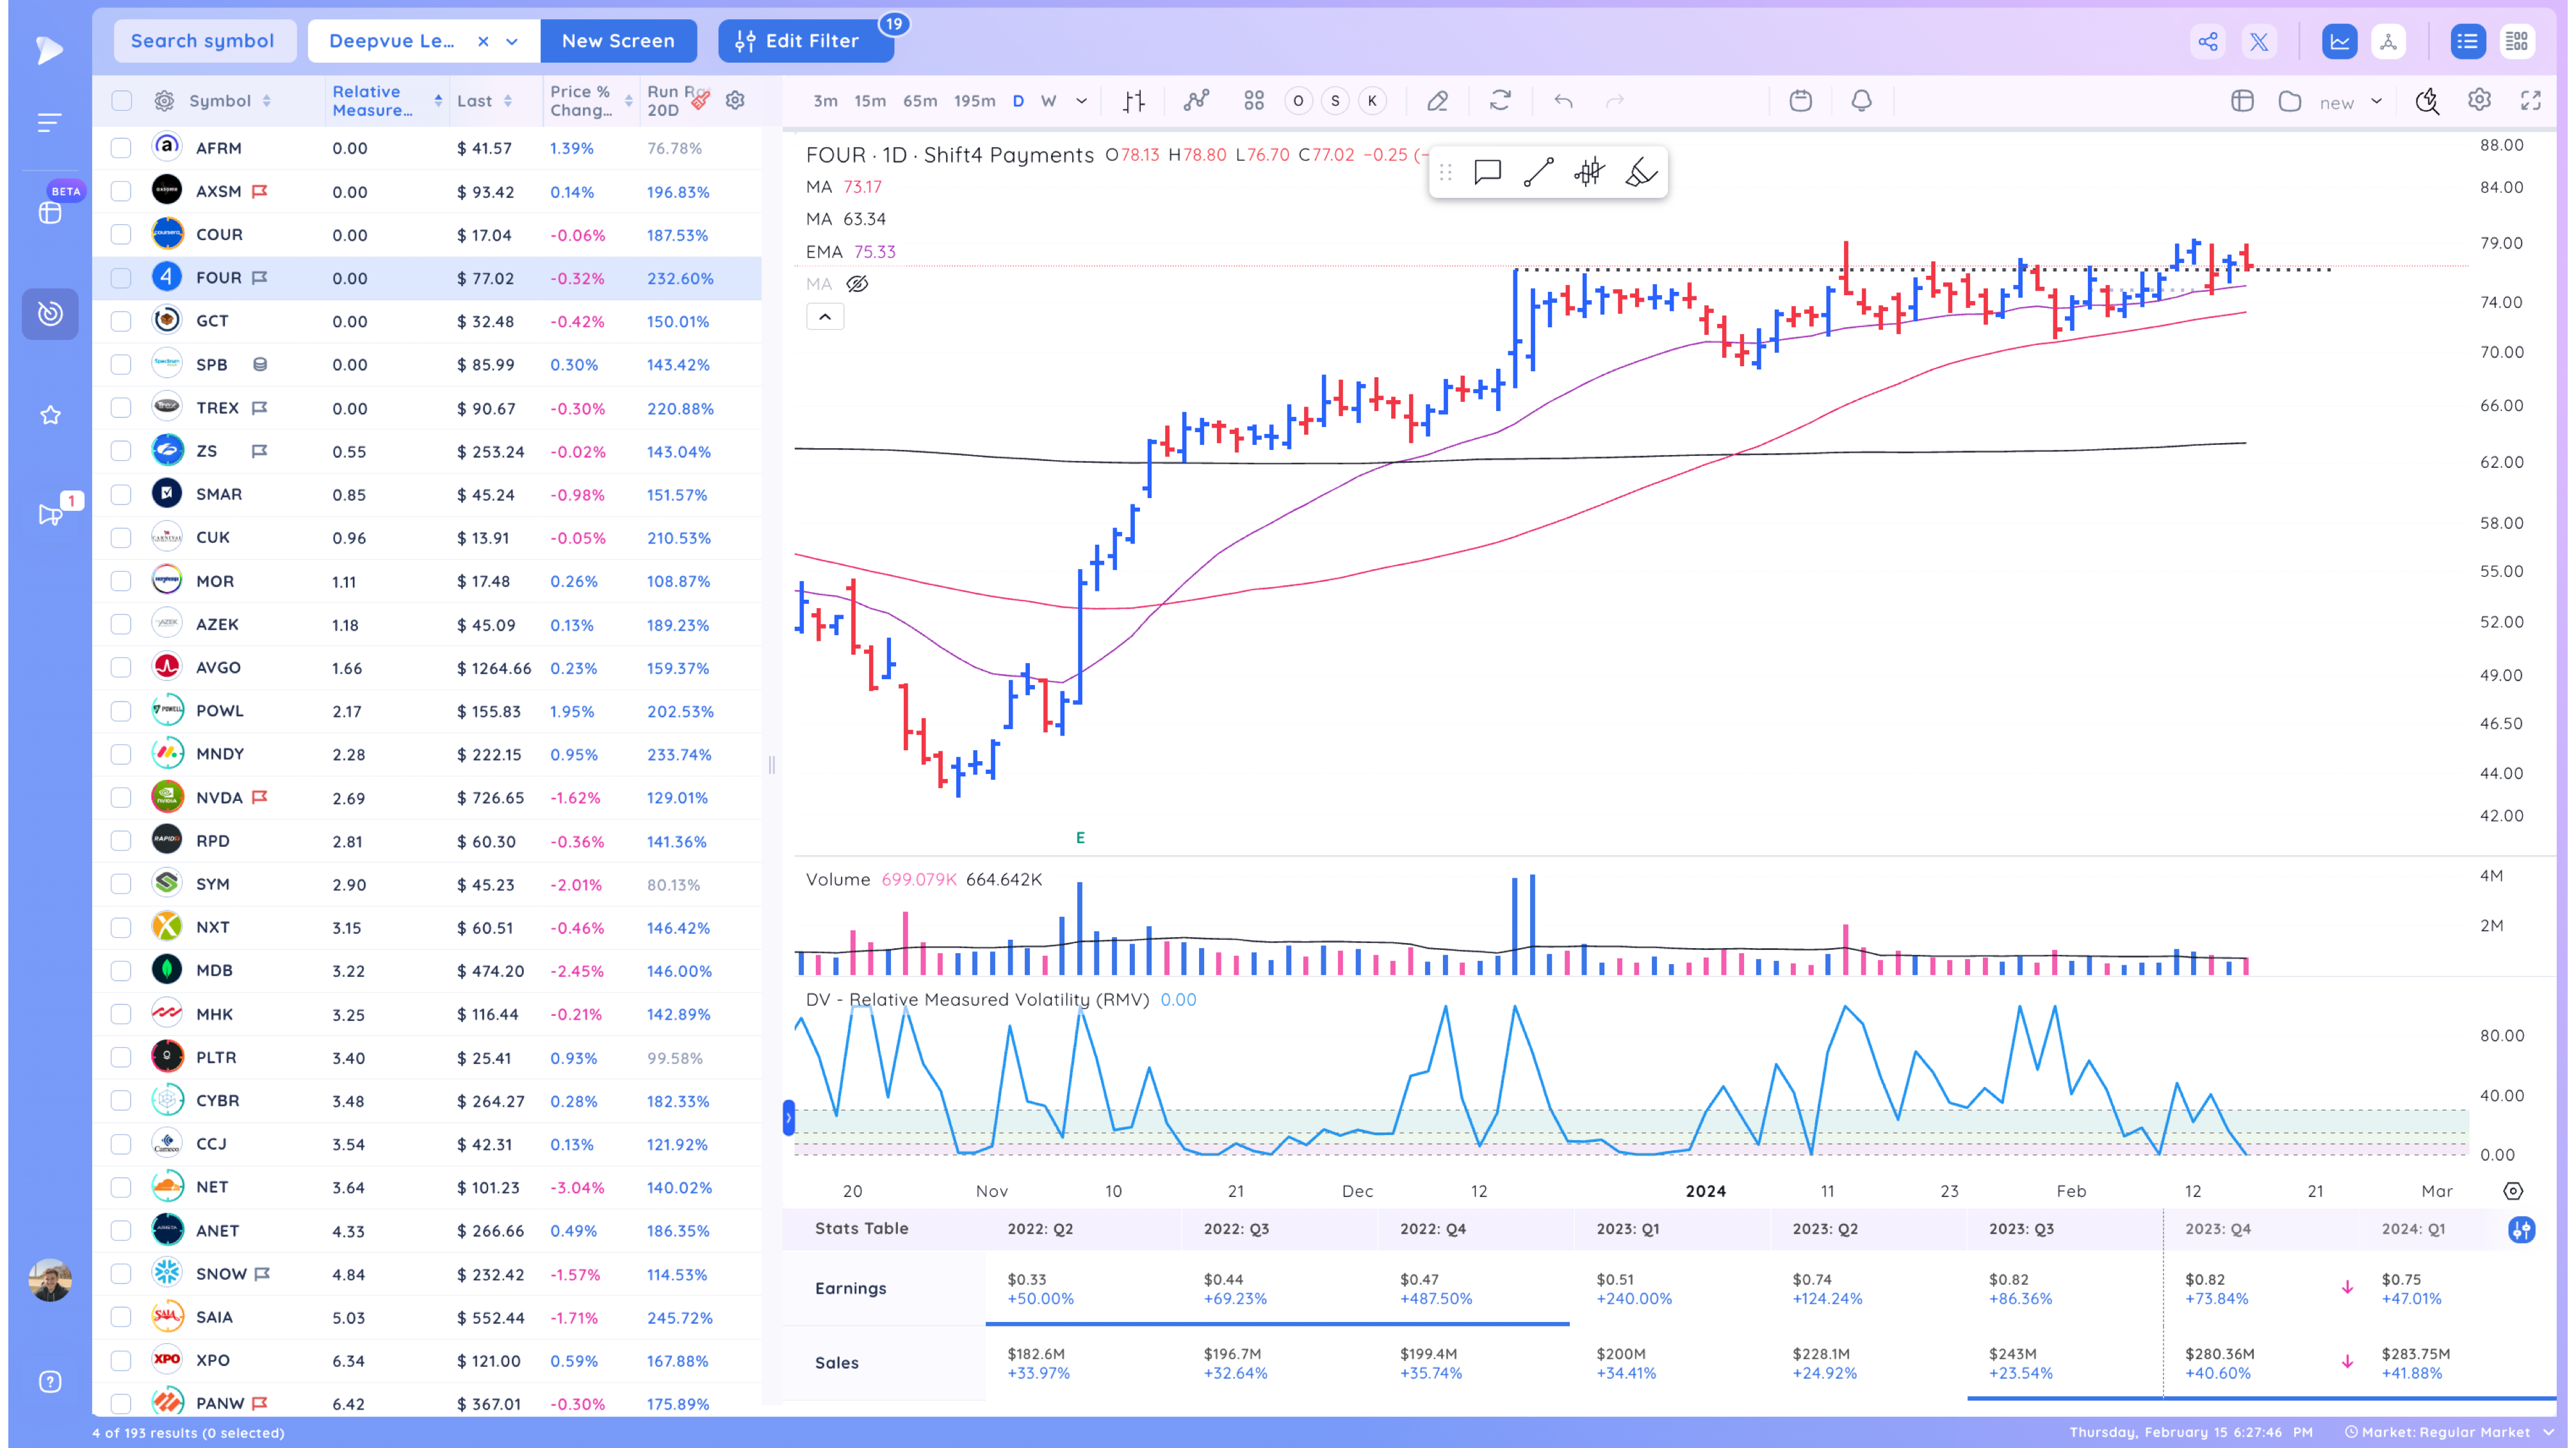Open bar chart type selector
Image resolution: width=2576 pixels, height=1448 pixels.
pyautogui.click(x=1134, y=101)
